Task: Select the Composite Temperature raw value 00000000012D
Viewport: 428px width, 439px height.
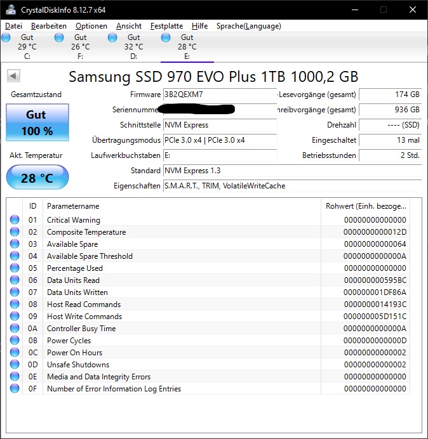Action: point(375,232)
